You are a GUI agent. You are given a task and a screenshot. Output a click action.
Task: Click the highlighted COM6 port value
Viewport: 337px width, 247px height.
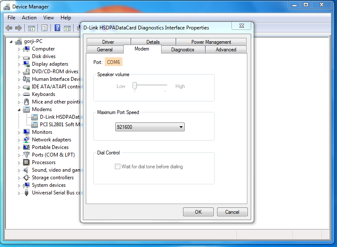(x=114, y=62)
